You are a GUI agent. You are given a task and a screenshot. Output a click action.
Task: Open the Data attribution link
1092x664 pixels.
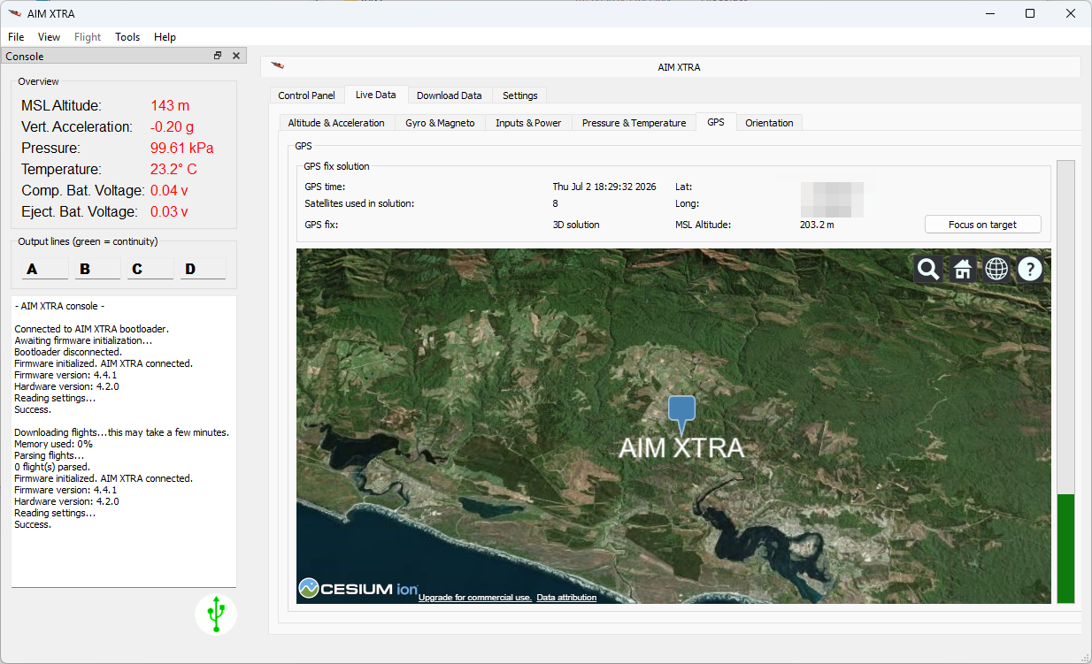(566, 598)
